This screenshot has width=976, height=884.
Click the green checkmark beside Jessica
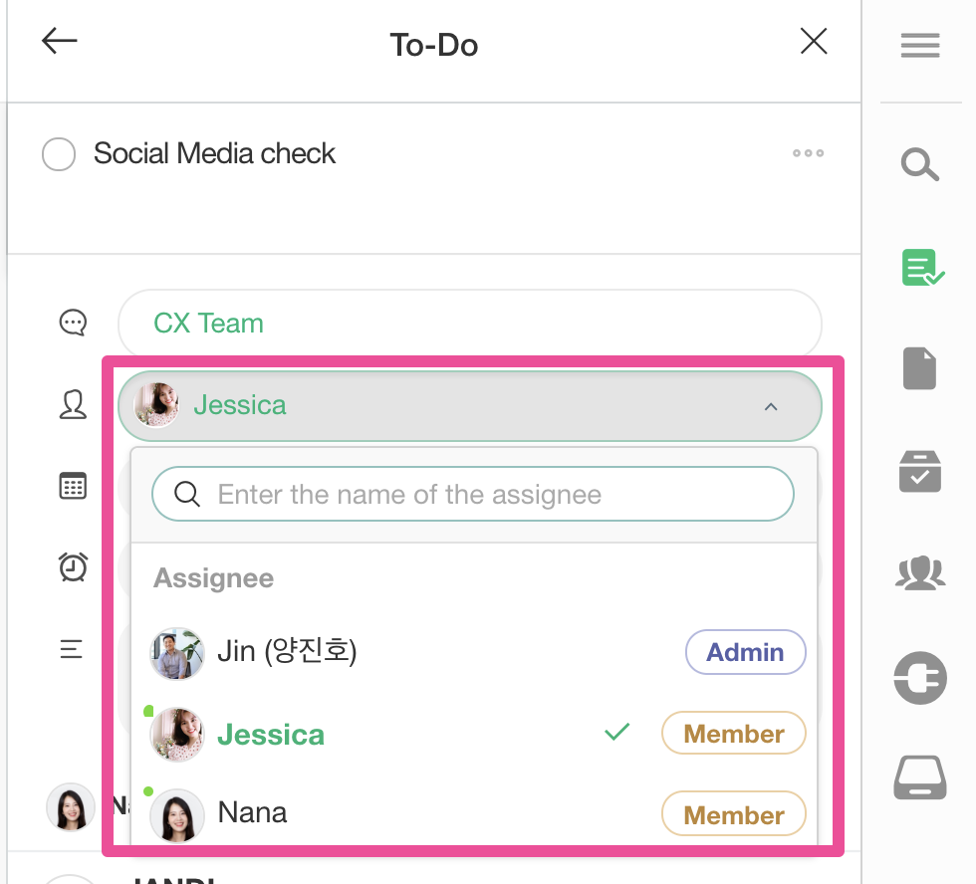coord(616,733)
